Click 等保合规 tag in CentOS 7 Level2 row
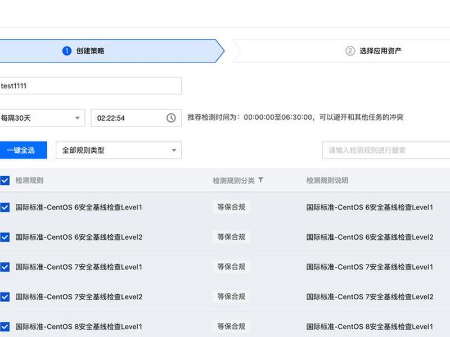Image resolution: width=450 pixels, height=337 pixels. click(231, 297)
